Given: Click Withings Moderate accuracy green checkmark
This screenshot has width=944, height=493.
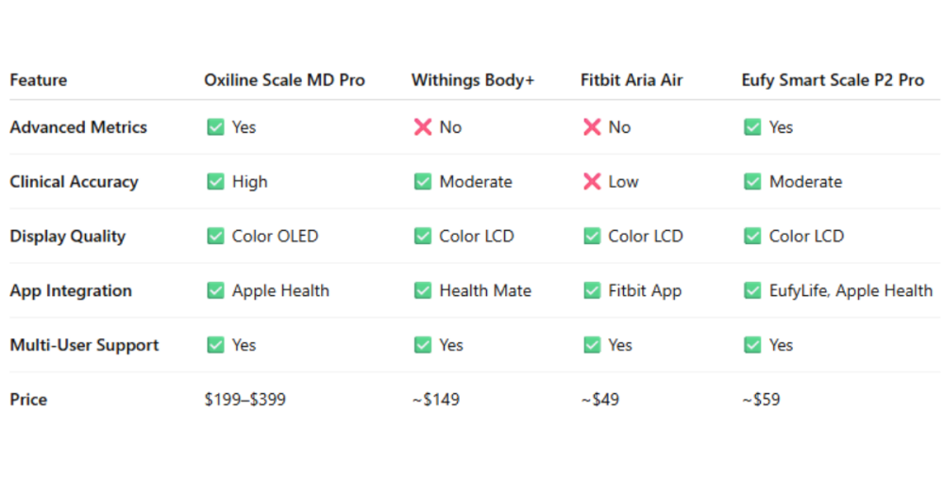Looking at the screenshot, I should click(423, 182).
